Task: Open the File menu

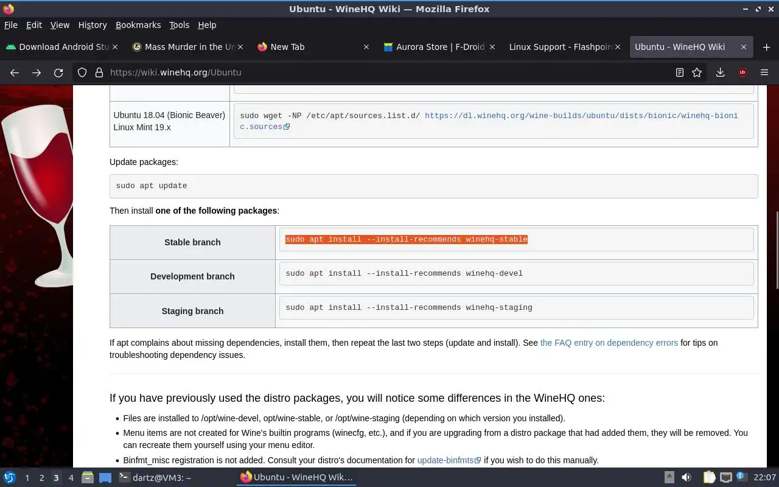Action: pyautogui.click(x=11, y=25)
